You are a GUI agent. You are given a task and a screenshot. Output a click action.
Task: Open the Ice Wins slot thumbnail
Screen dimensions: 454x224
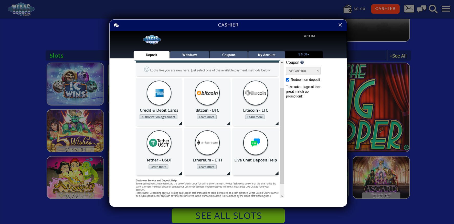(75, 84)
